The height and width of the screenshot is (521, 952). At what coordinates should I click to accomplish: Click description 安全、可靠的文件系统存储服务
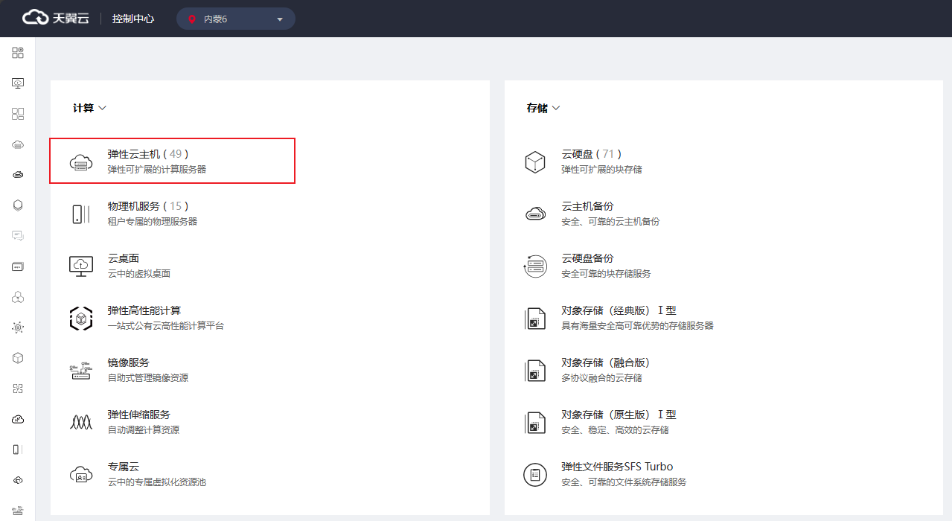(x=624, y=482)
